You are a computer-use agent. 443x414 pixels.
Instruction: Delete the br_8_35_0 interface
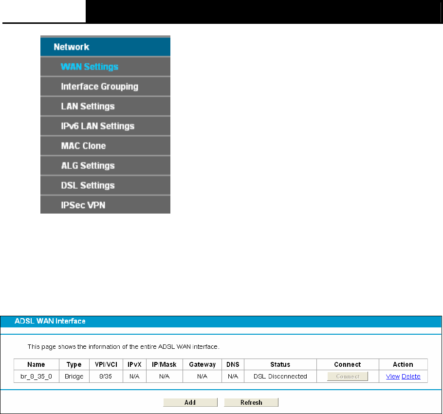[x=411, y=377]
